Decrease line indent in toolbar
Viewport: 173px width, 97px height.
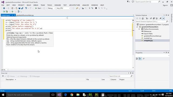tap(89, 8)
